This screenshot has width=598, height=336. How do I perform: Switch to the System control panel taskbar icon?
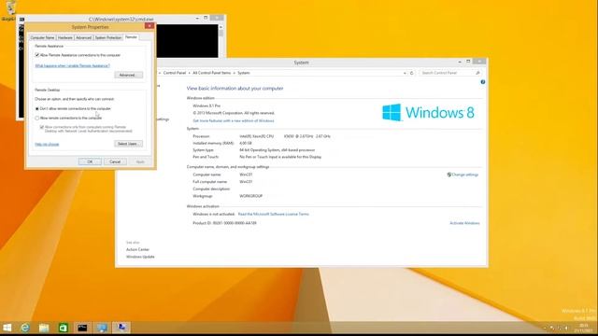point(102,328)
